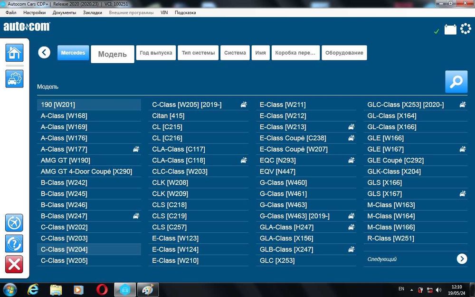Click the dotted circle settings icon
The height and width of the screenshot is (297, 475).
(x=465, y=29)
